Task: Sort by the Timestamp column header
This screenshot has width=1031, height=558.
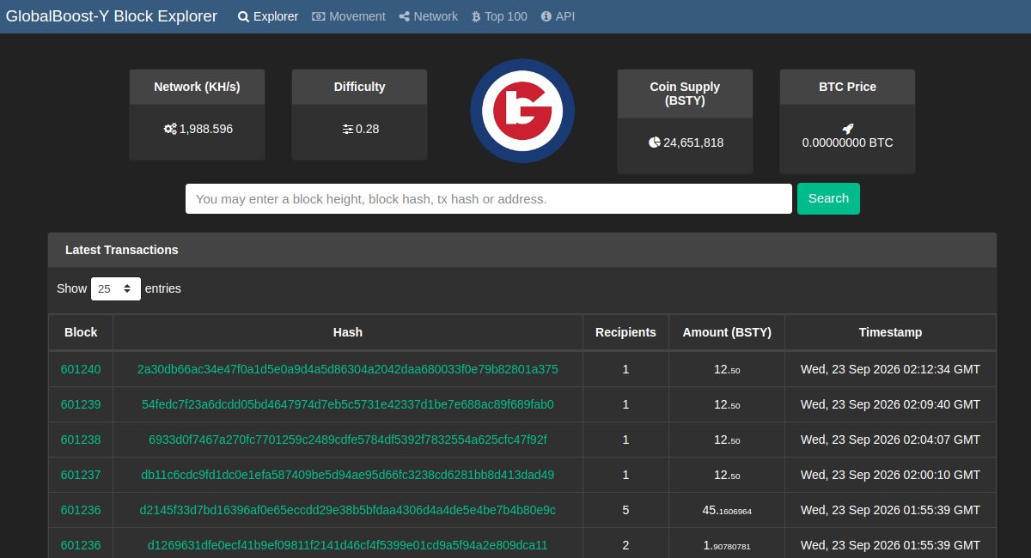Action: pyautogui.click(x=890, y=332)
